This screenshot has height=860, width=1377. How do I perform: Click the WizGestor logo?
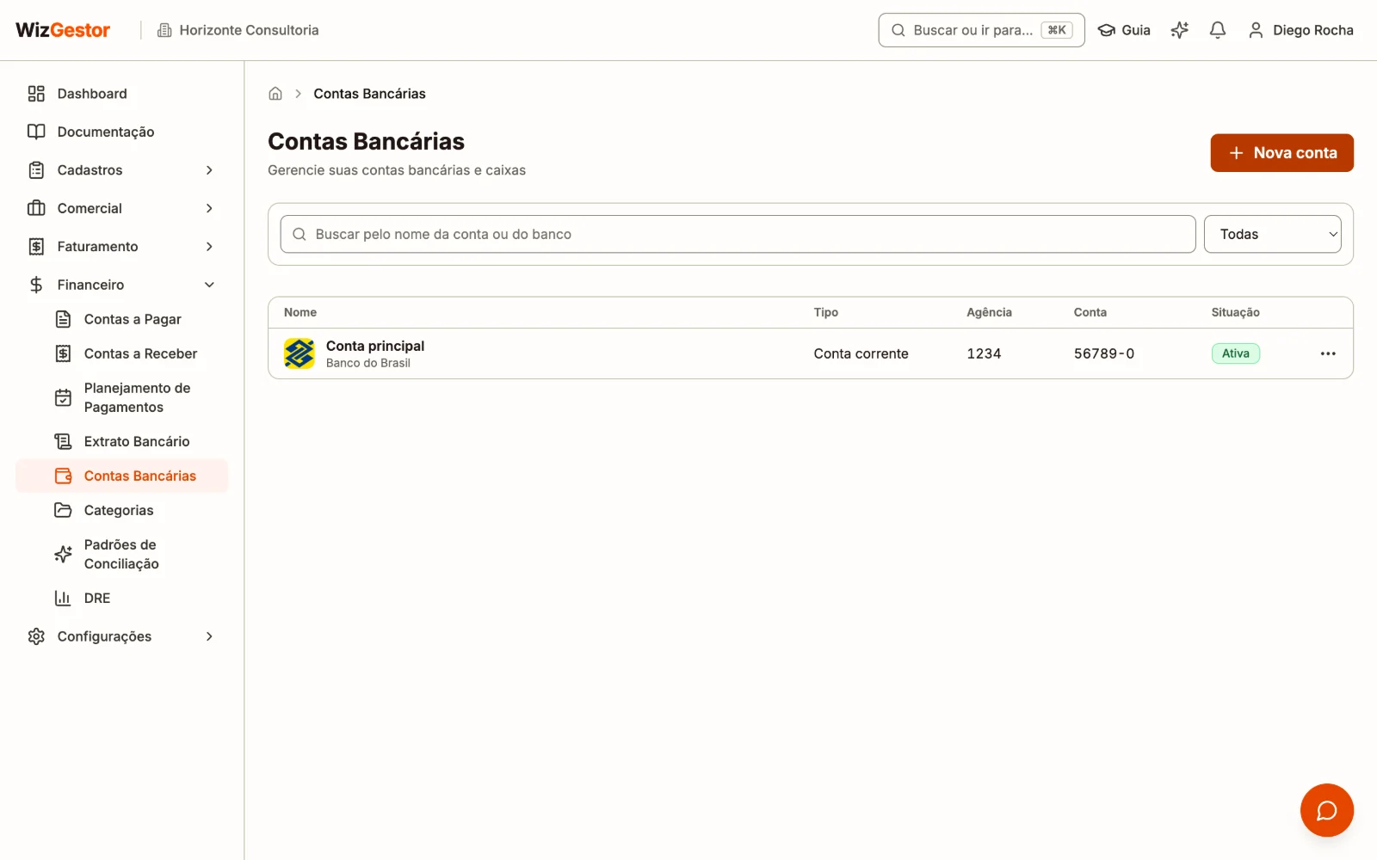coord(63,30)
